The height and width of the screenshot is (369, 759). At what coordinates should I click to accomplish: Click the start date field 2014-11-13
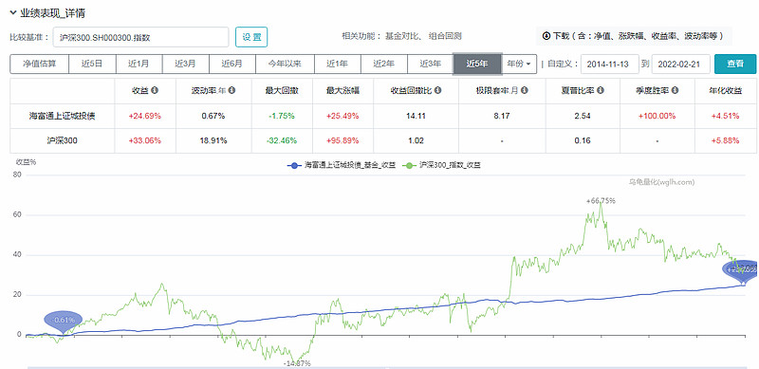click(x=610, y=64)
